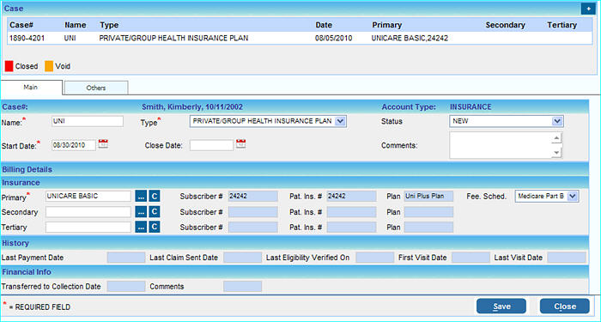The image size is (601, 322).
Task: Click Tertiary Pat. Ins. # field
Action: click(x=351, y=227)
